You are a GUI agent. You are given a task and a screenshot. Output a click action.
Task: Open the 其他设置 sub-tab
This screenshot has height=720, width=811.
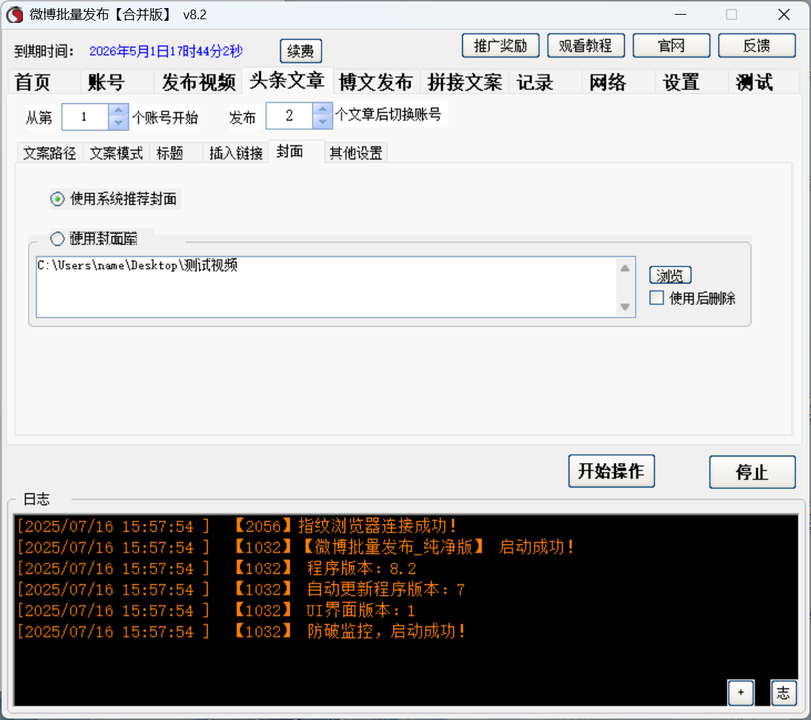click(356, 153)
